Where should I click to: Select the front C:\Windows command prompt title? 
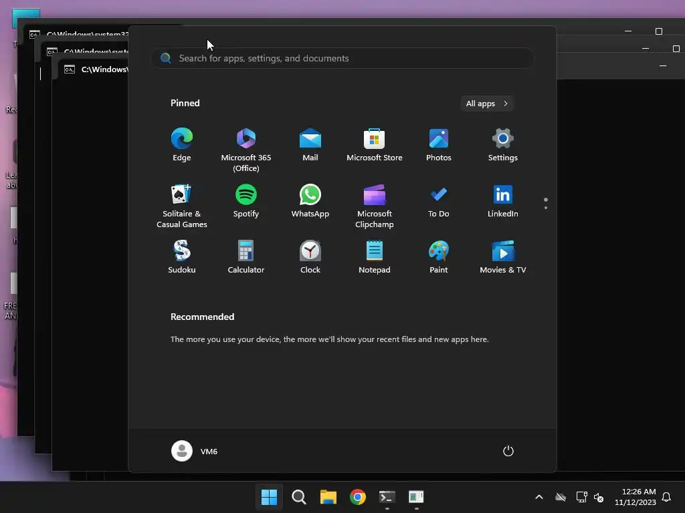(x=104, y=69)
